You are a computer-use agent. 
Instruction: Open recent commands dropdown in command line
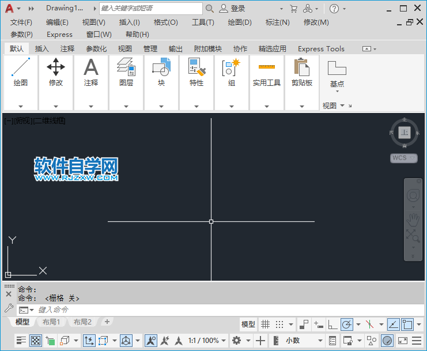coord(27,310)
